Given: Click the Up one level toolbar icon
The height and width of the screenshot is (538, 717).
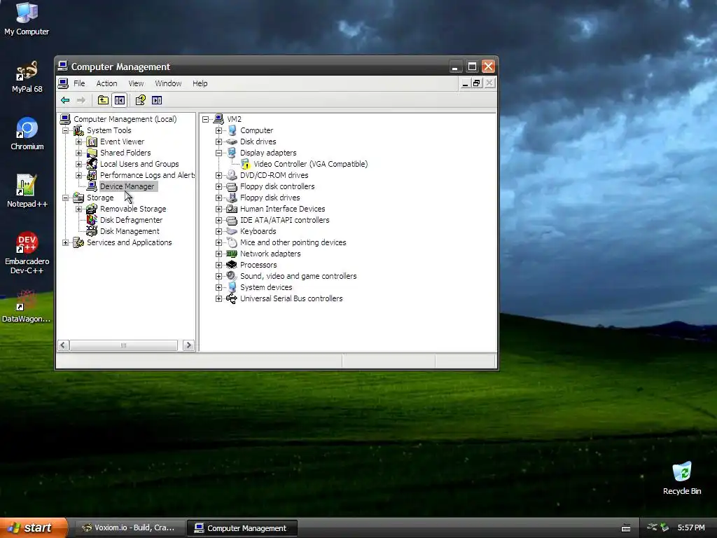Looking at the screenshot, I should [x=104, y=100].
